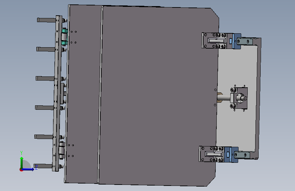
Task: Select the upper slotted latch bracket
Action: [214, 40]
